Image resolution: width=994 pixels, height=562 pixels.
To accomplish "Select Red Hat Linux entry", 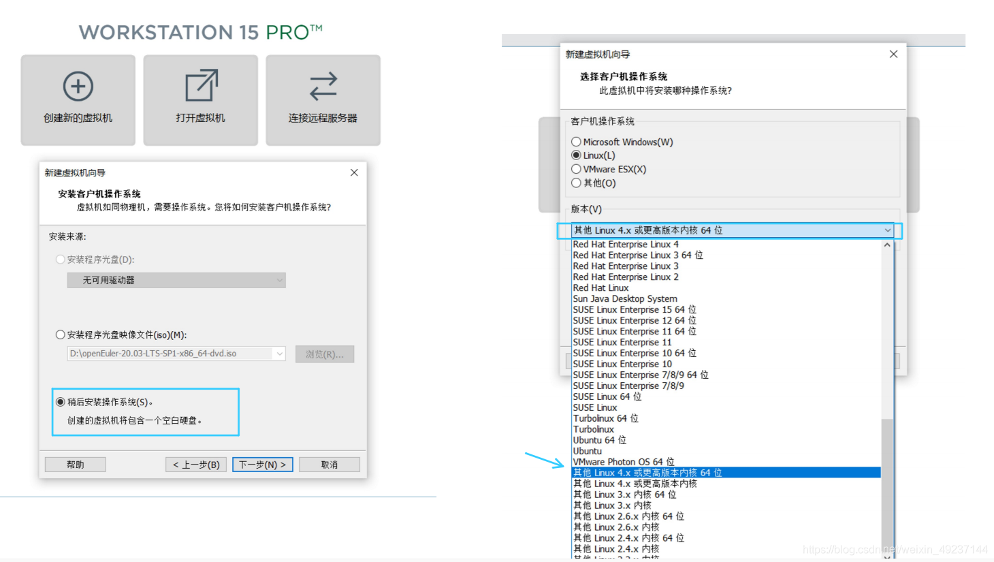I will [x=726, y=288].
